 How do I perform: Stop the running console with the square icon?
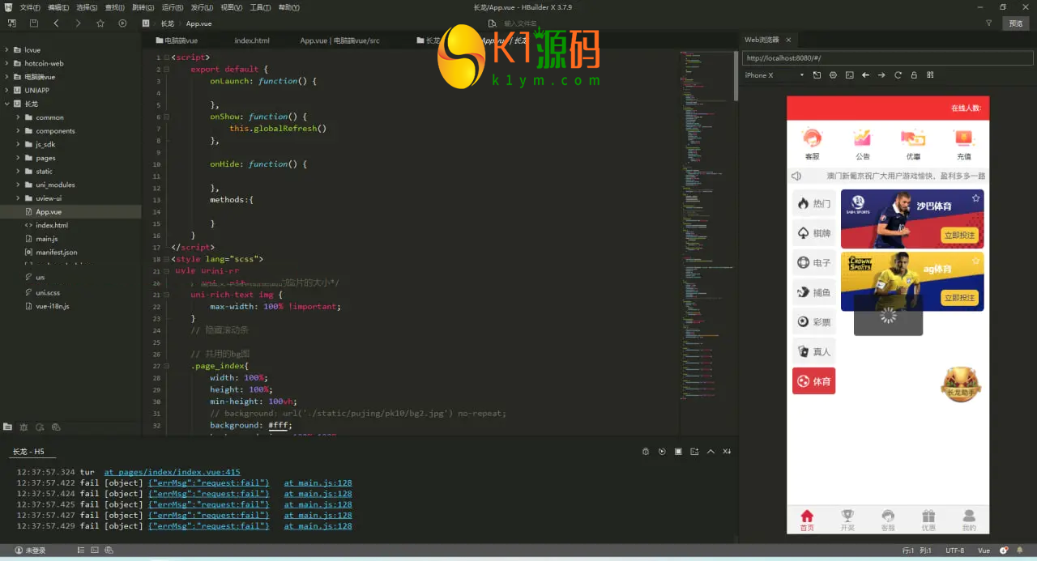coord(678,452)
